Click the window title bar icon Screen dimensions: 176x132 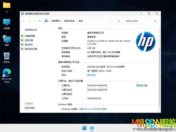coord(23,13)
